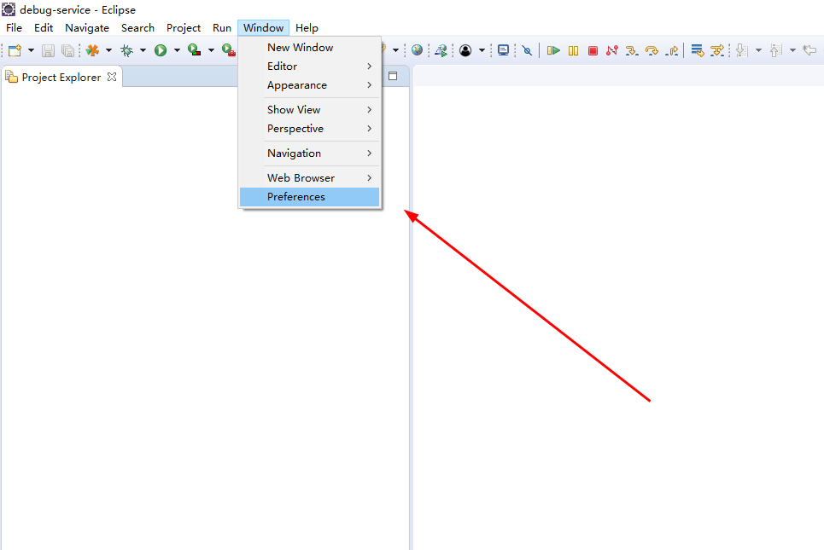Image resolution: width=824 pixels, height=550 pixels.
Task: Click the red Terminate stop icon
Action: 593,50
